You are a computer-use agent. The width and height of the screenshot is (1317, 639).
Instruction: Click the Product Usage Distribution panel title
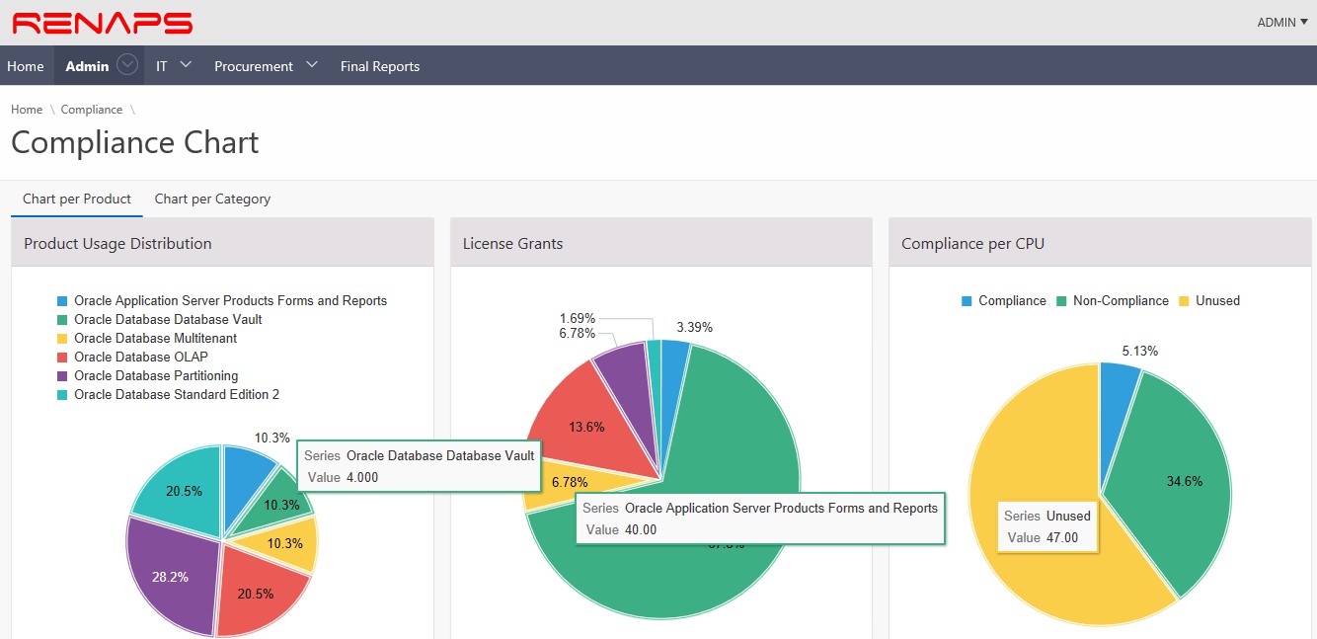(117, 243)
